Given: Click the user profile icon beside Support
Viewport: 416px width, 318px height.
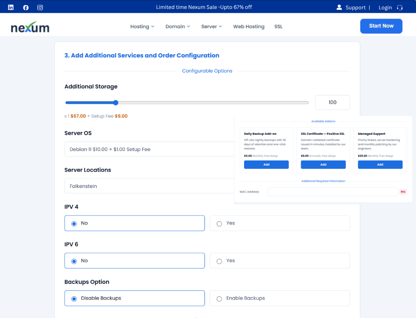Looking at the screenshot, I should [339, 7].
